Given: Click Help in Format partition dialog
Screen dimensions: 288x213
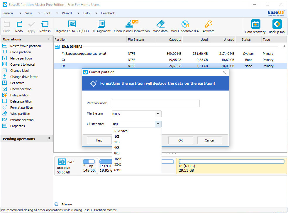Looking at the screenshot, I should coord(99,140).
